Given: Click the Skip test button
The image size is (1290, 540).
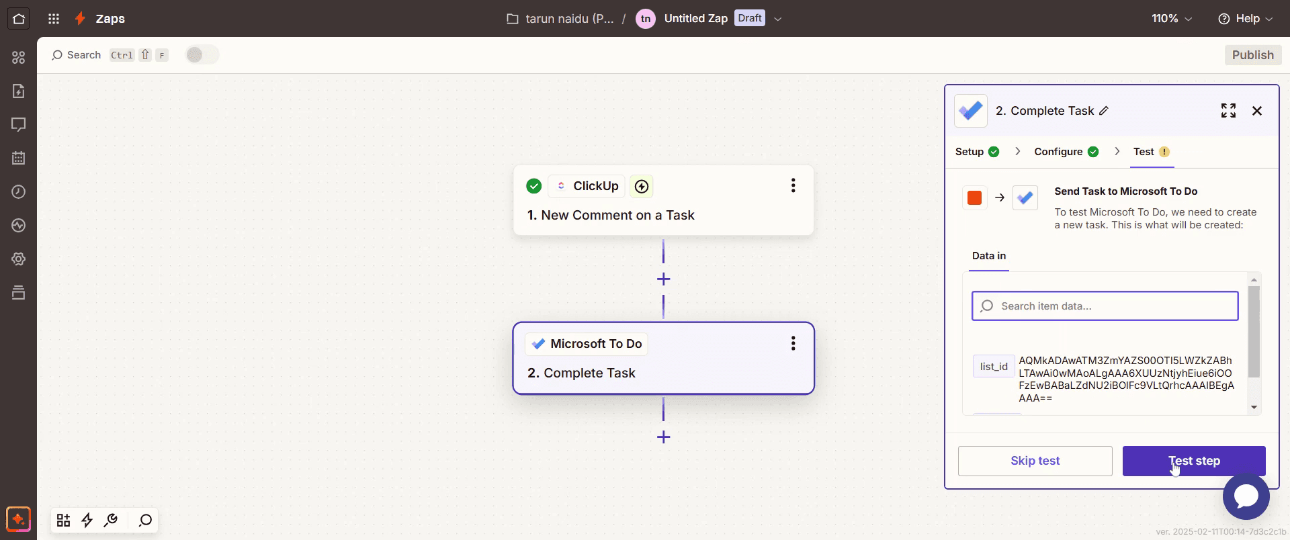Looking at the screenshot, I should tap(1035, 461).
